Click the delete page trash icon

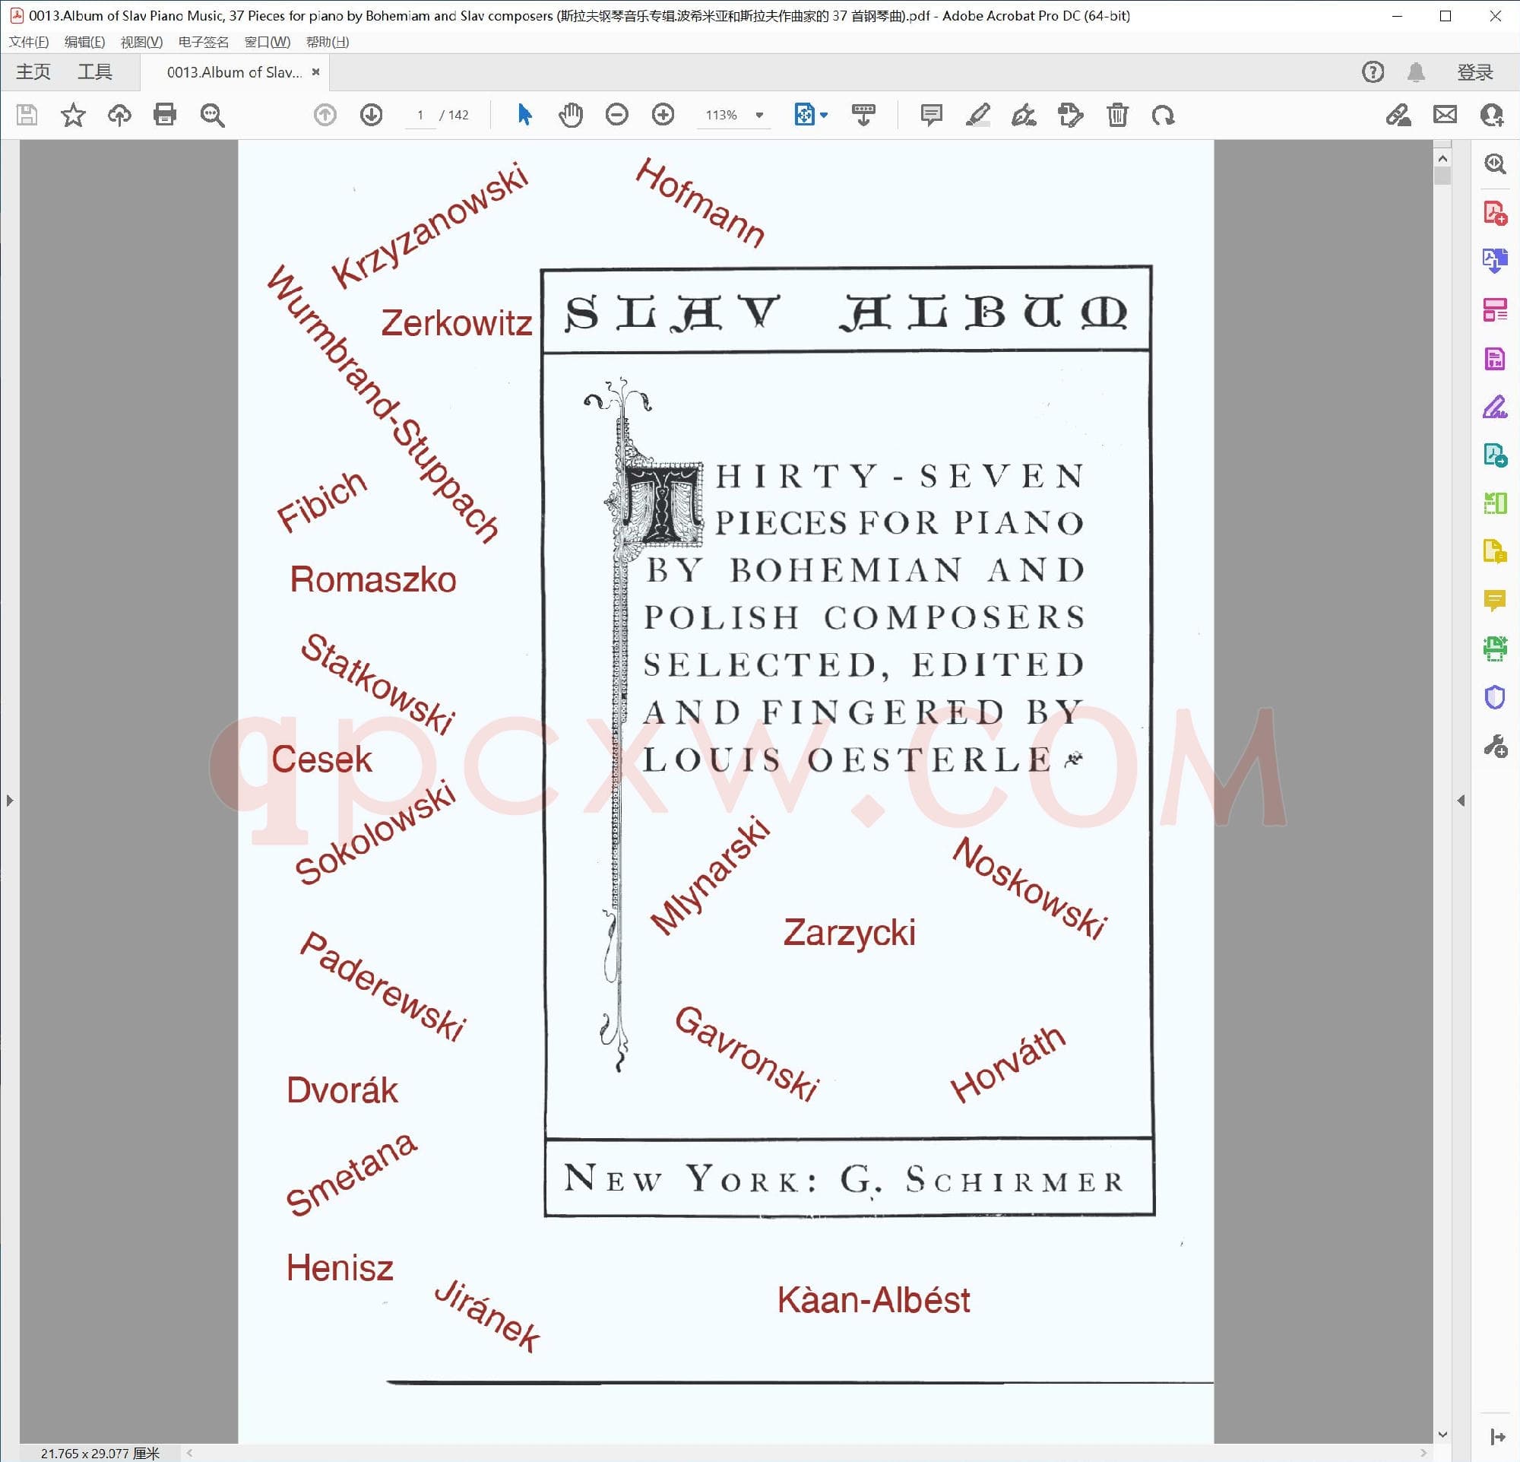[1116, 115]
